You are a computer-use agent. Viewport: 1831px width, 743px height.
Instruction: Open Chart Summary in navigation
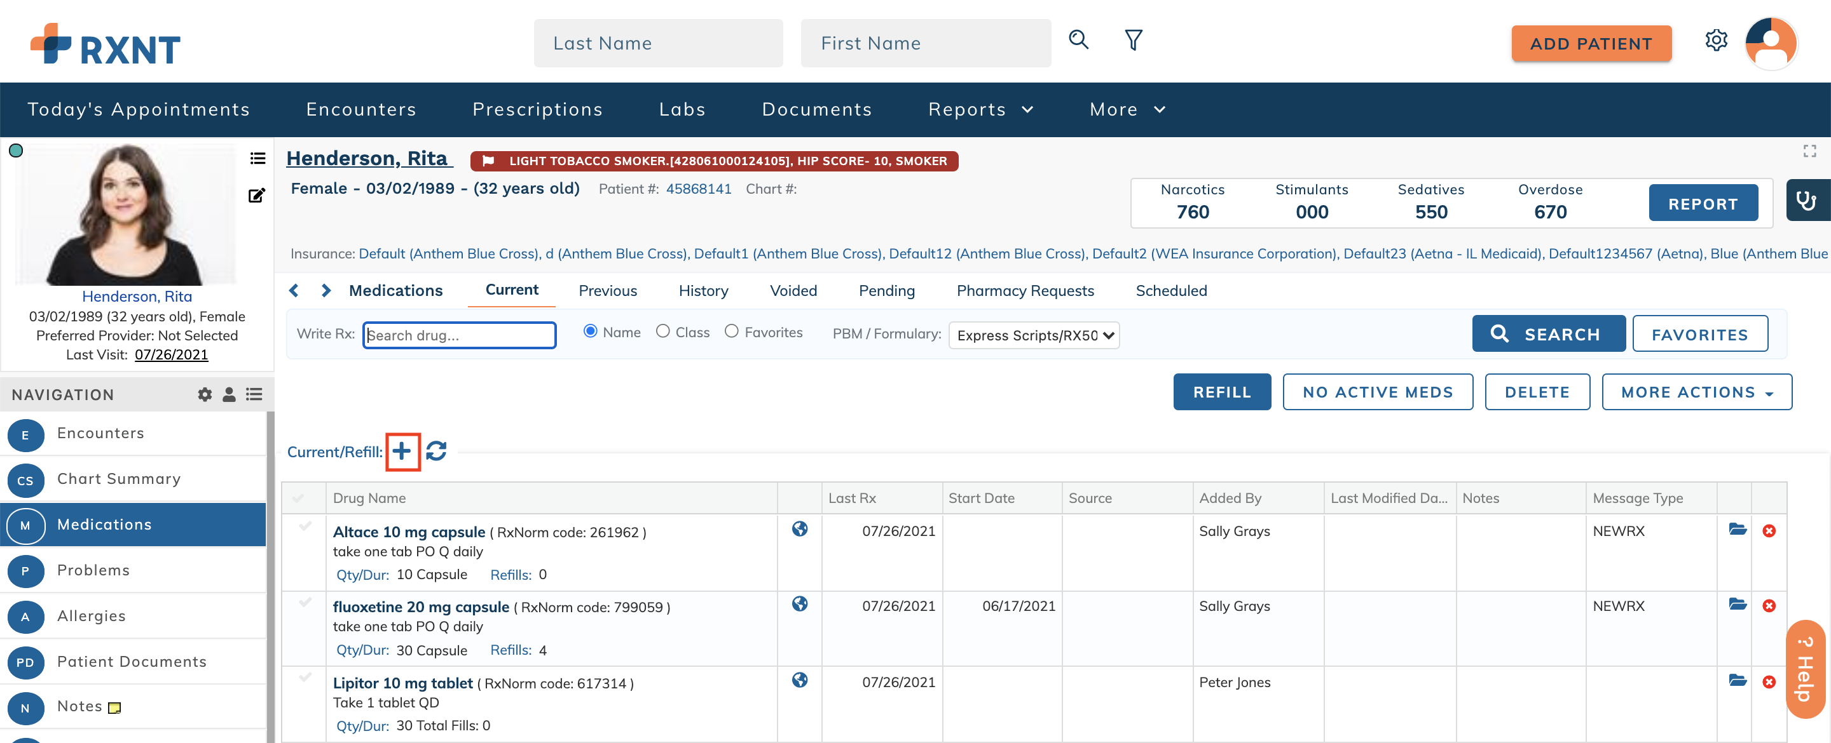(133, 479)
